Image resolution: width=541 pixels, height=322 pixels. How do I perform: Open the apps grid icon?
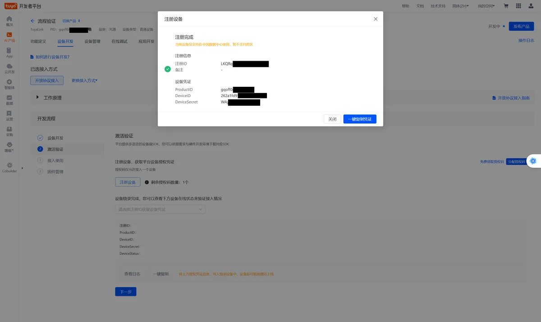pyautogui.click(x=518, y=6)
